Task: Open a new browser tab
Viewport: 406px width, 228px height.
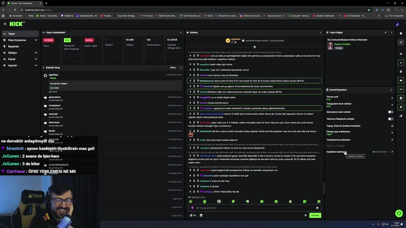Action: pos(46,3)
